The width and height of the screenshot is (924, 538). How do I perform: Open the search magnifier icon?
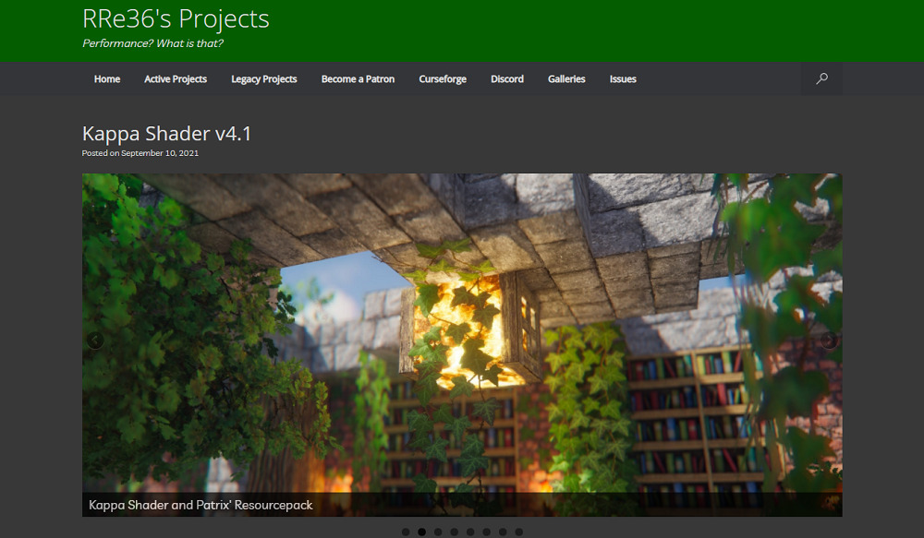(x=821, y=78)
